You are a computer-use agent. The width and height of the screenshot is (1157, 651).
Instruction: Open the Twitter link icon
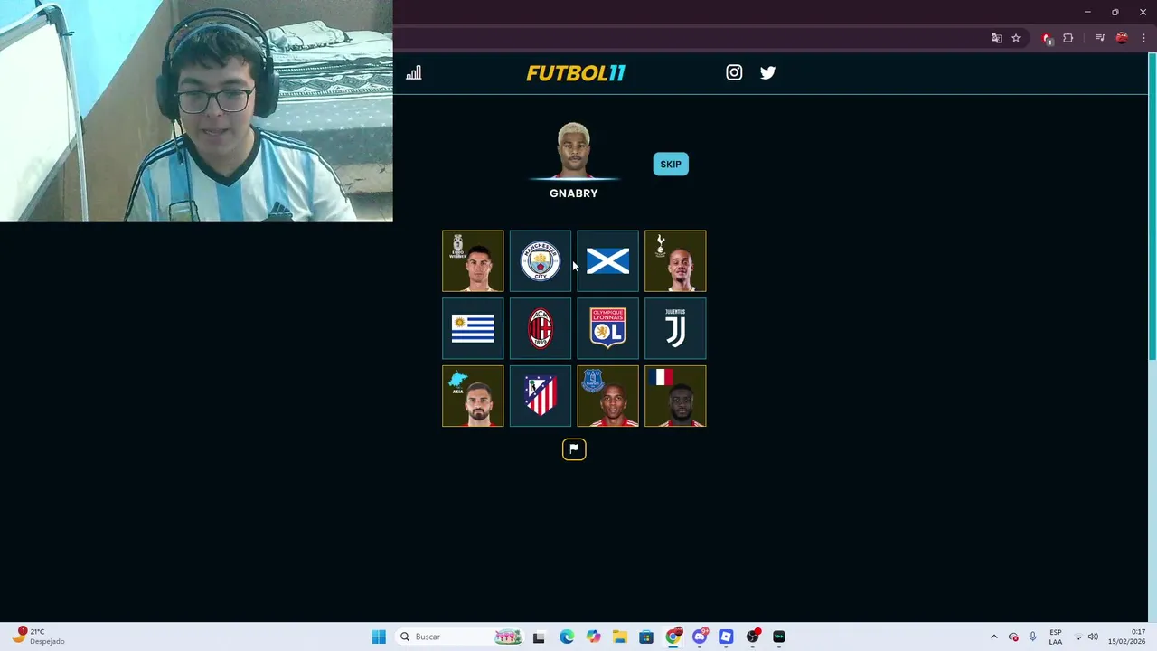pyautogui.click(x=767, y=73)
